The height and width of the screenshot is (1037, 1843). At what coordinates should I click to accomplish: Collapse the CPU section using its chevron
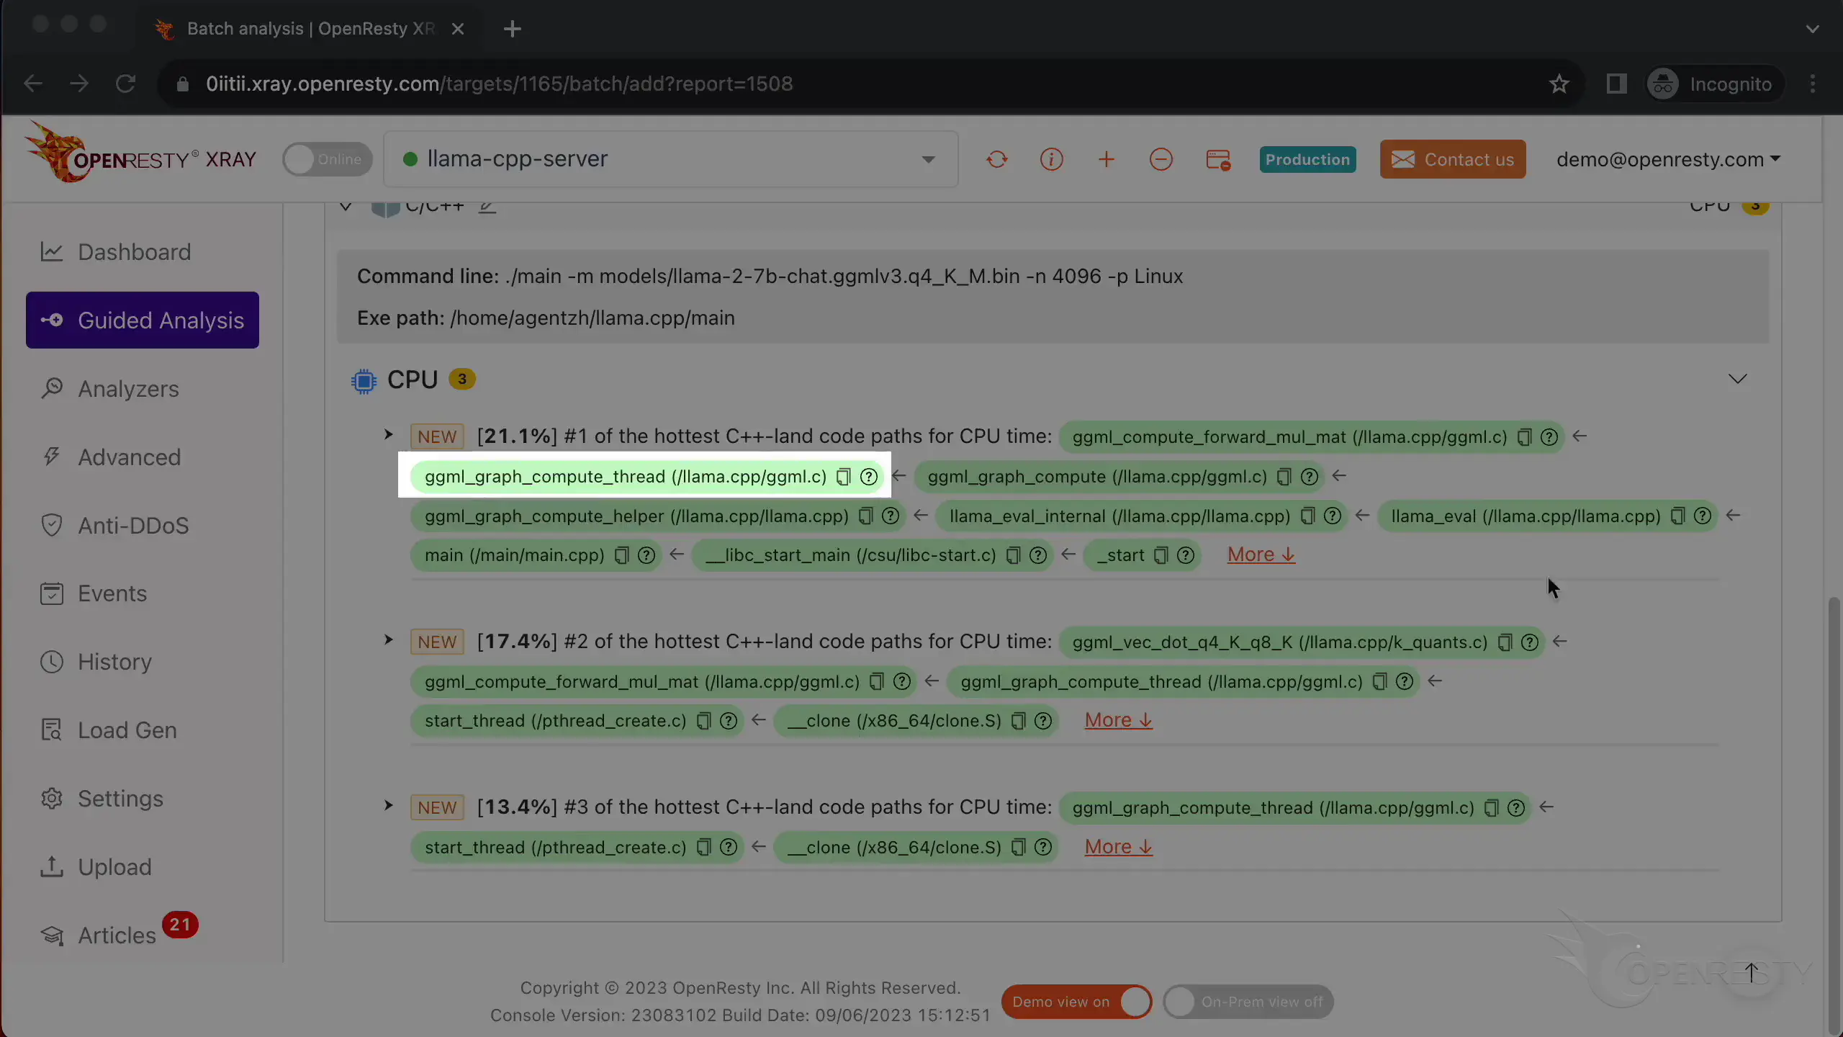(x=1737, y=380)
